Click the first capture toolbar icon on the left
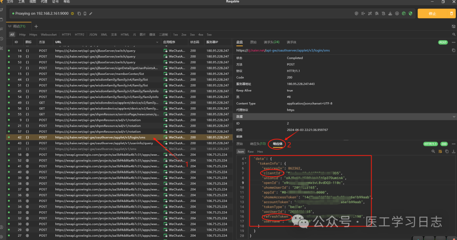Viewport: 457px width, 240px height. click(356, 14)
